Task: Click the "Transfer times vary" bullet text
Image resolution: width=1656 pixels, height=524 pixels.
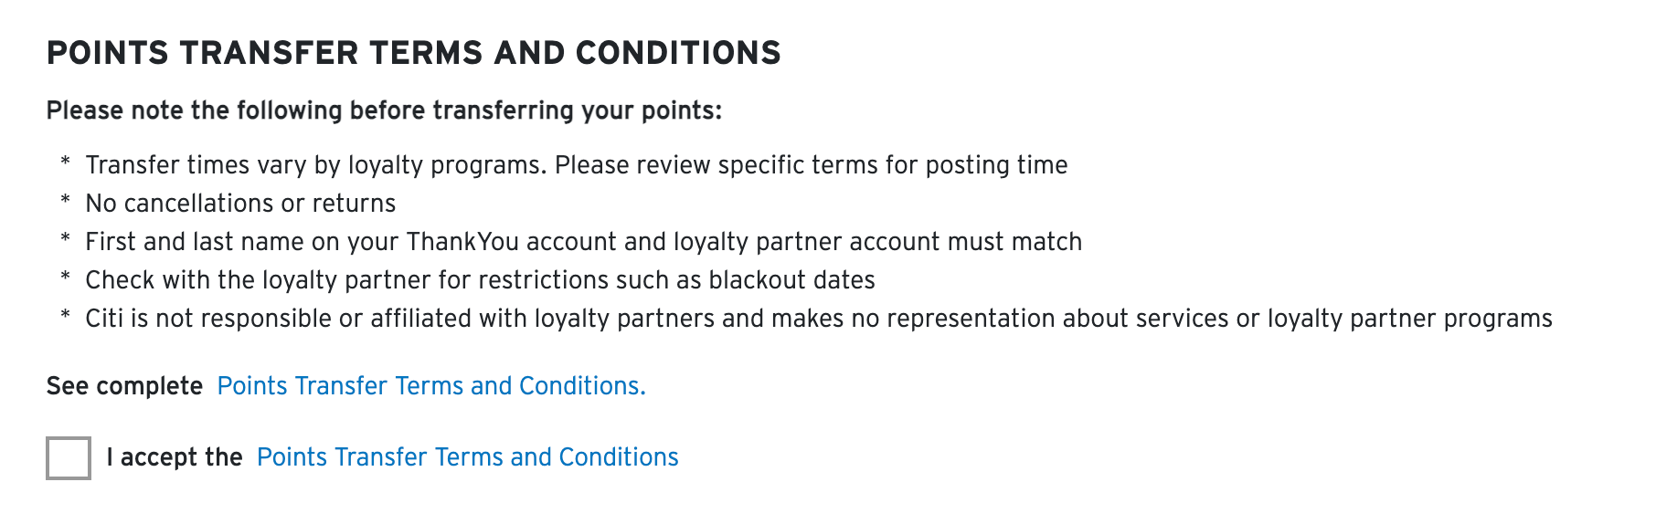Action: pos(576,165)
